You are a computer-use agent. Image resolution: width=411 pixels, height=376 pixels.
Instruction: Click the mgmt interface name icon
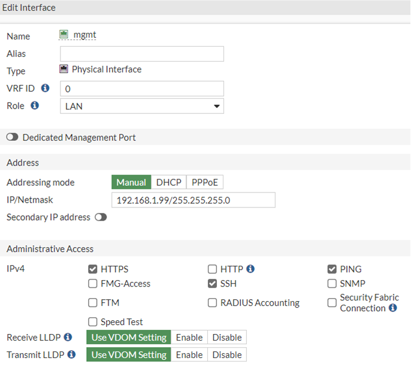point(64,35)
